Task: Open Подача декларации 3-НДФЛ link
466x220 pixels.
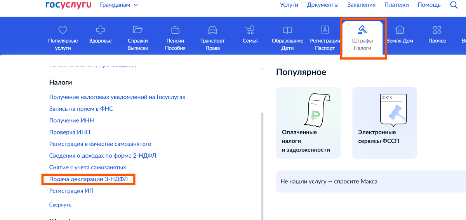Action: click(x=89, y=179)
